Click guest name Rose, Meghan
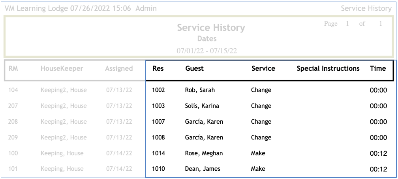 [x=203, y=153]
